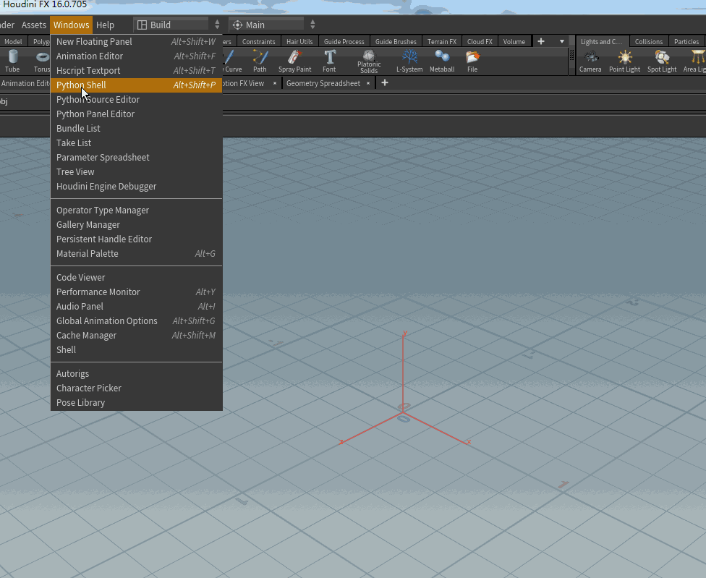Image resolution: width=706 pixels, height=578 pixels.
Task: Choose Cache Manager
Action: tap(137, 336)
